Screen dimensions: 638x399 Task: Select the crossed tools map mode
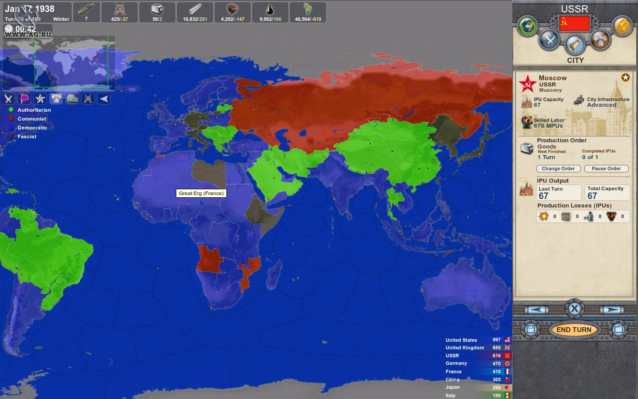pyautogui.click(x=88, y=99)
